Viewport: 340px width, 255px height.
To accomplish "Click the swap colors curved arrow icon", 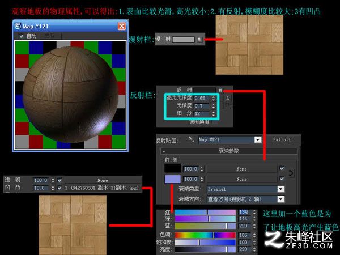I will tap(291, 173).
